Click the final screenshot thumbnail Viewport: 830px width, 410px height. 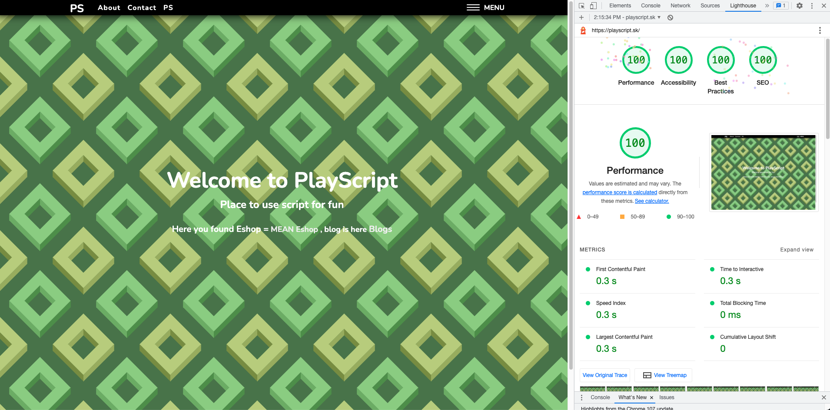[x=764, y=172]
